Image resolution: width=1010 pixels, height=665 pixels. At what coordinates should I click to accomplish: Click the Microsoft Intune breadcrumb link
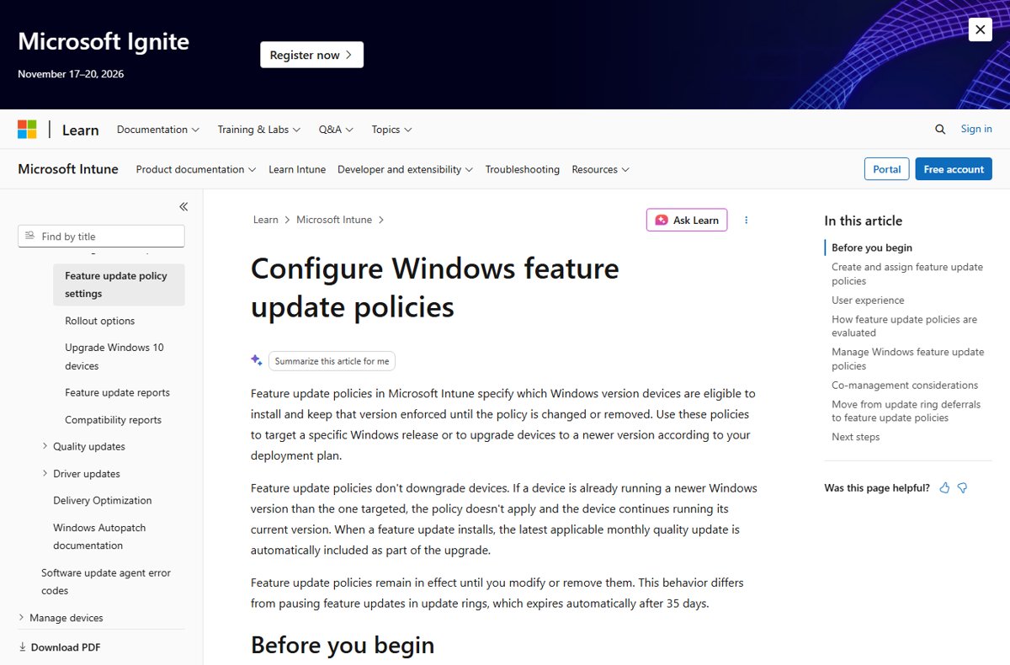pyautogui.click(x=334, y=220)
